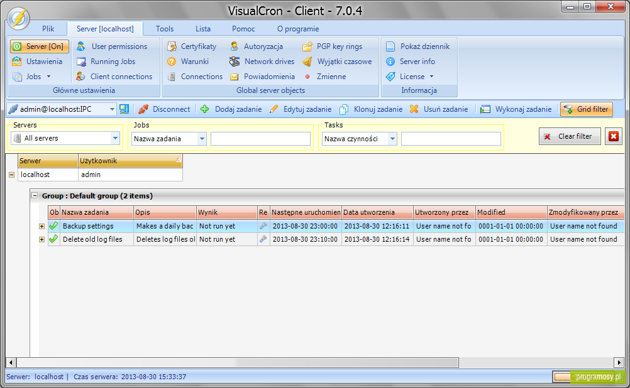This screenshot has width=630, height=388.
Task: Click Pokaż dziennik show log
Action: point(418,46)
